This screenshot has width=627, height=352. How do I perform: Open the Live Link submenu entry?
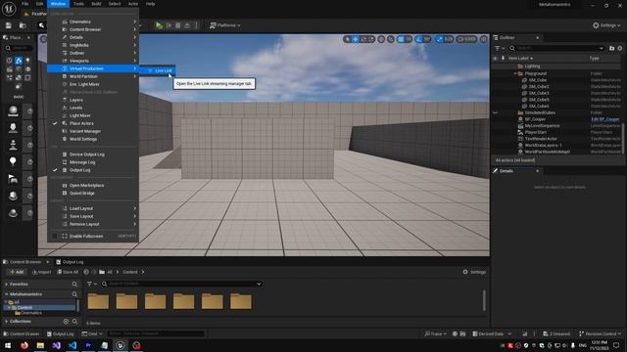[x=158, y=70]
